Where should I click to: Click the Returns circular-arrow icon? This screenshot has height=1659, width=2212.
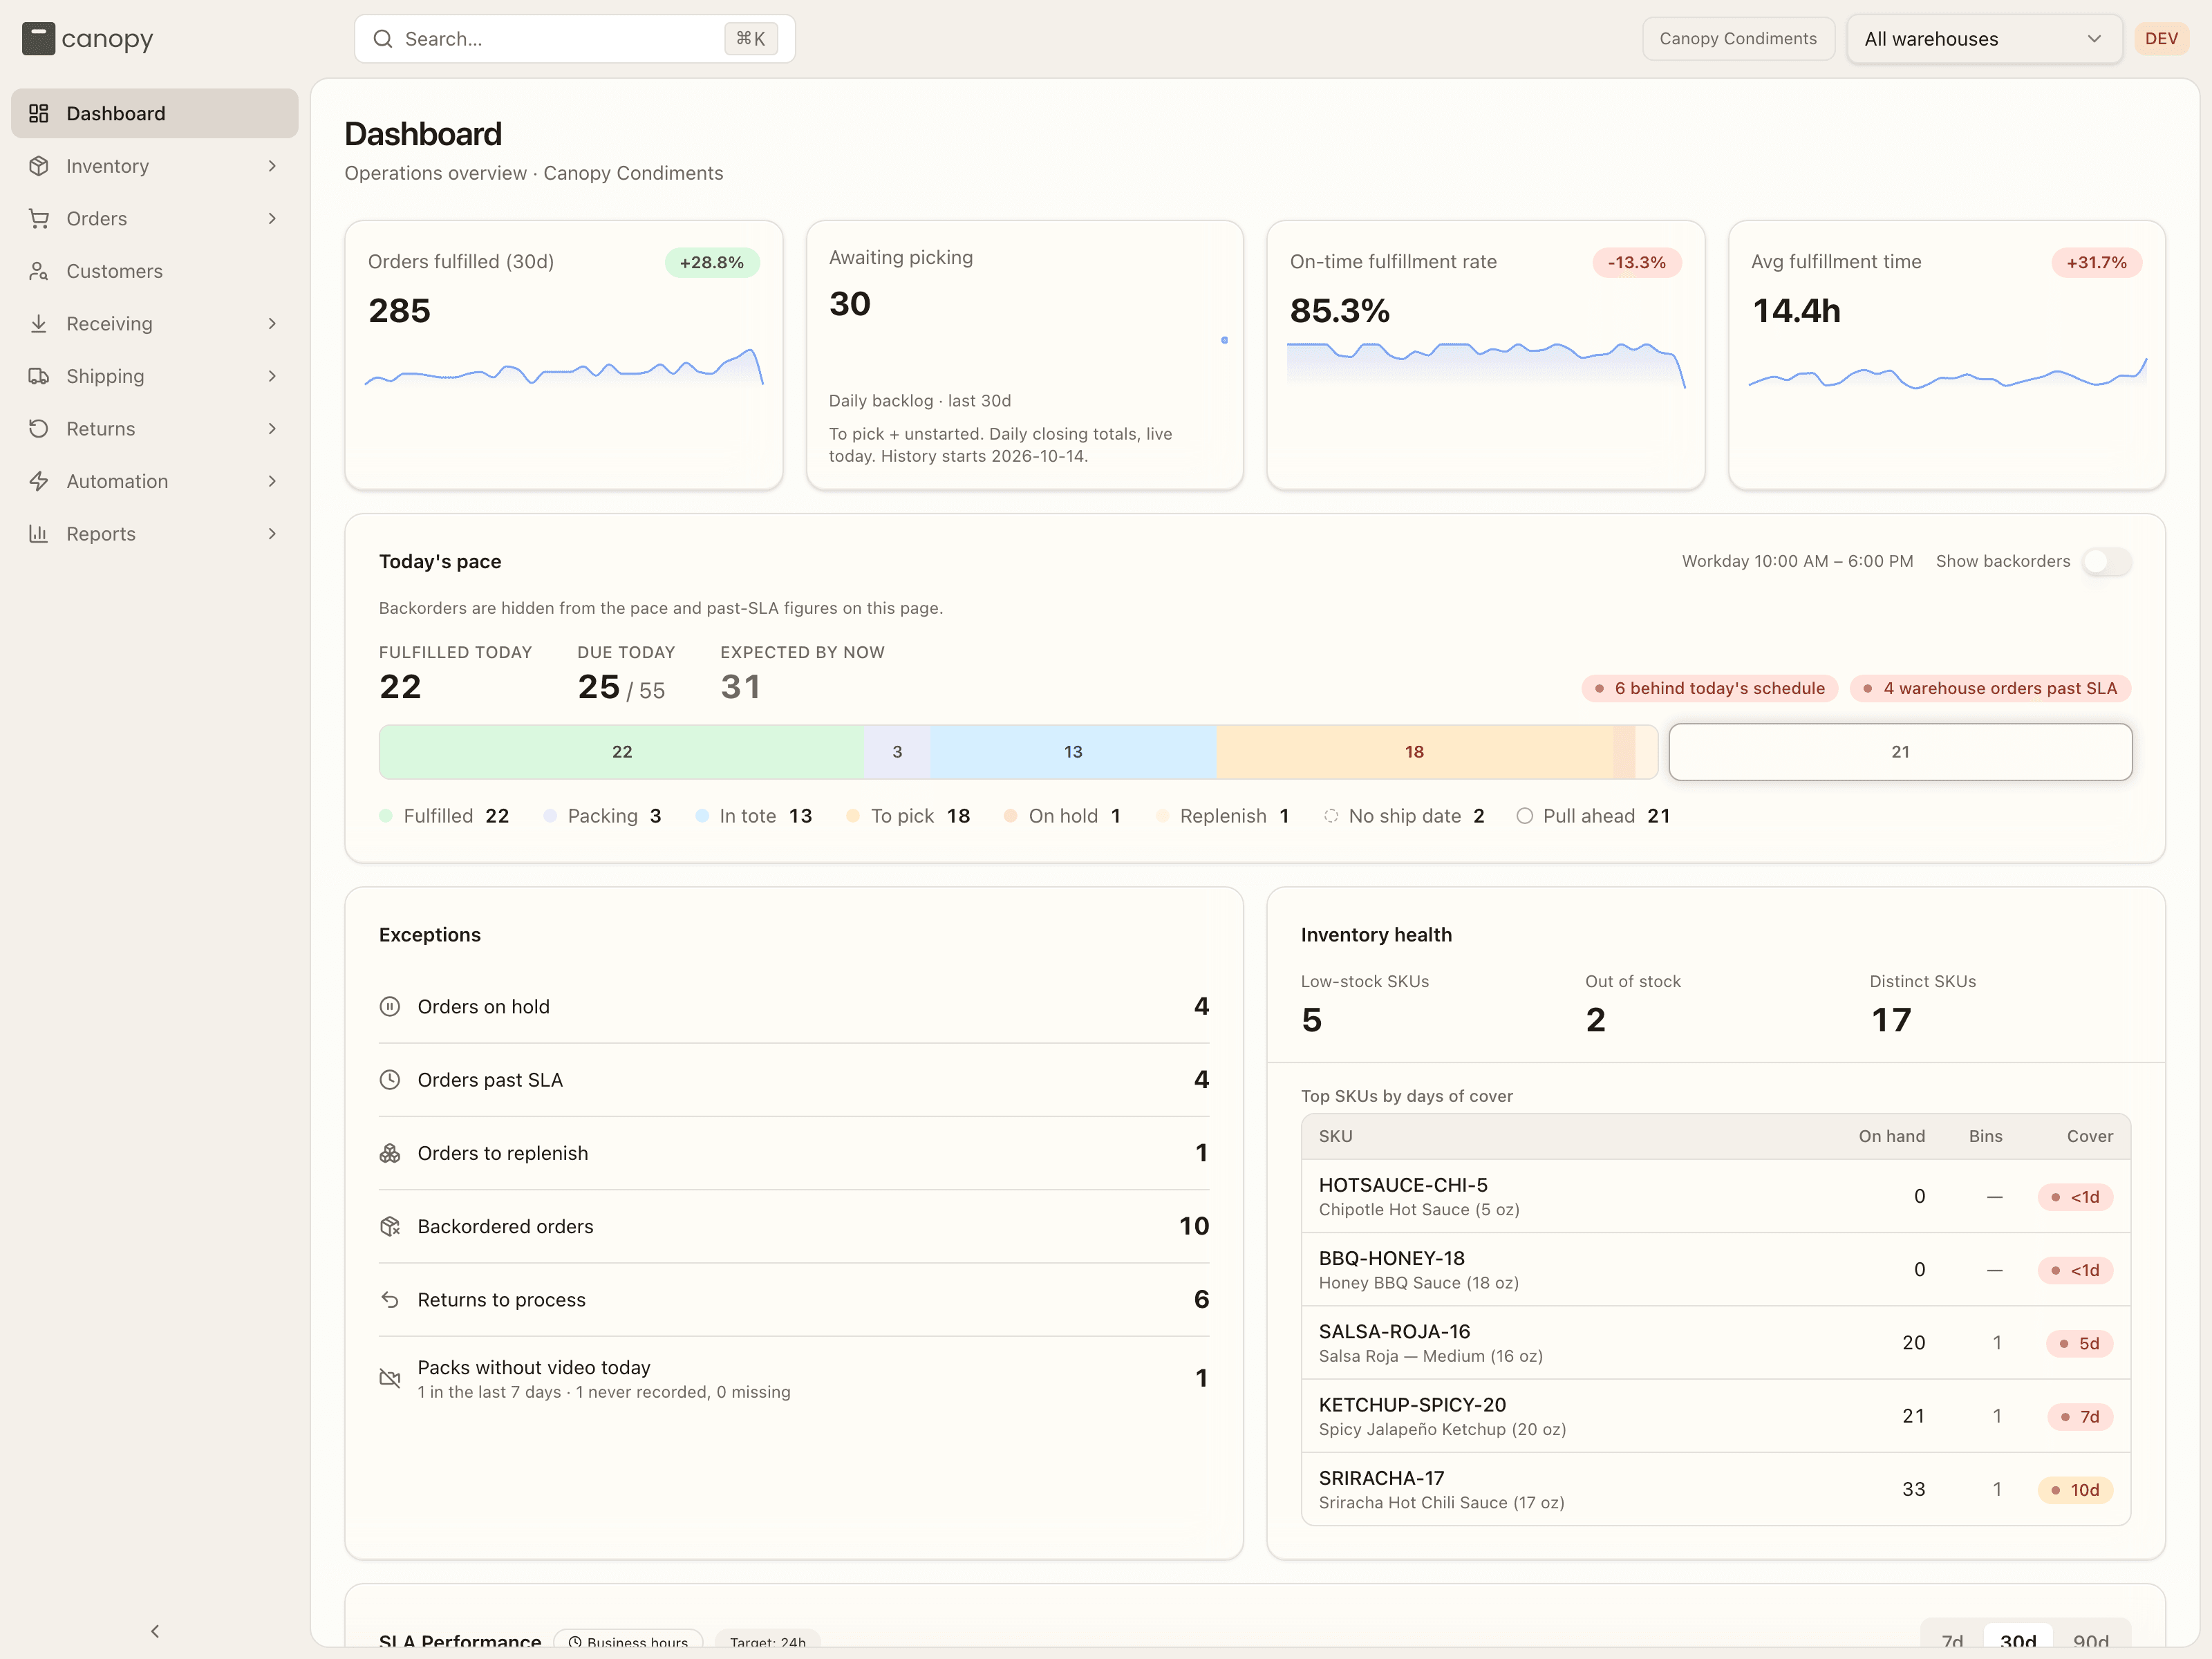click(x=39, y=428)
